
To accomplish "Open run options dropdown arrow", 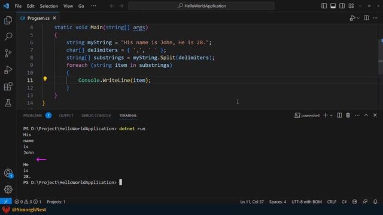I will pyautogui.click(x=358, y=18).
